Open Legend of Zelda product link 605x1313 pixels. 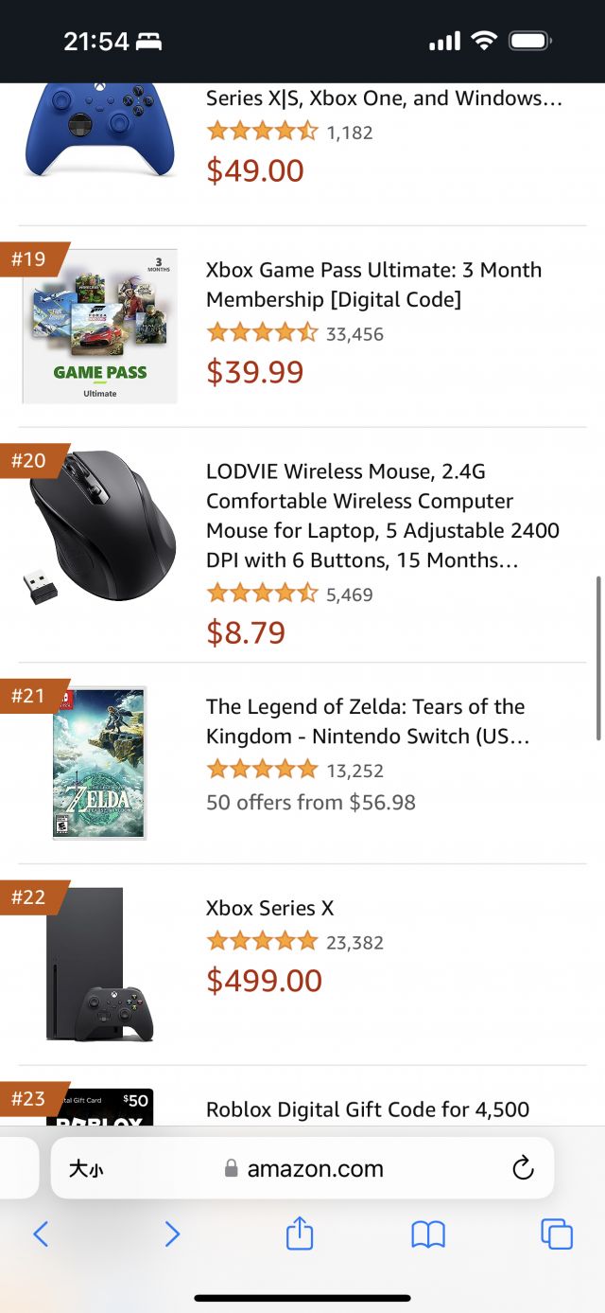click(x=367, y=721)
